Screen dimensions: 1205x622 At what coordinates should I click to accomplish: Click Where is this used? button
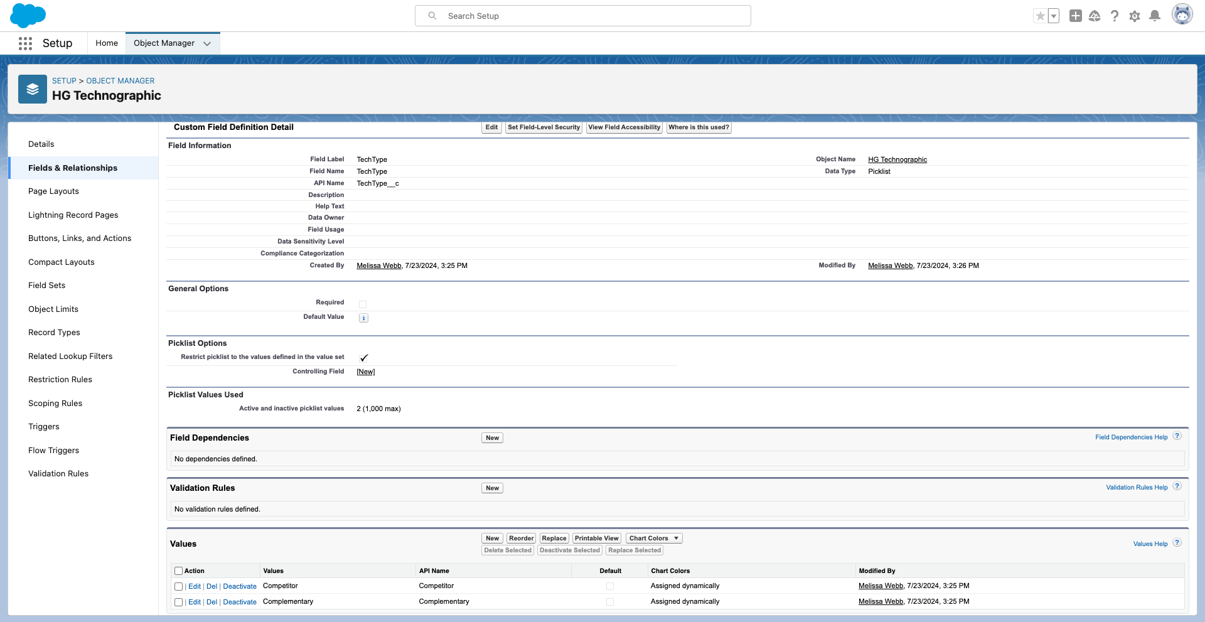(x=699, y=127)
